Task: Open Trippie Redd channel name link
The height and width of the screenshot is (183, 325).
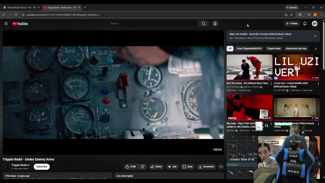Action: tap(19, 165)
